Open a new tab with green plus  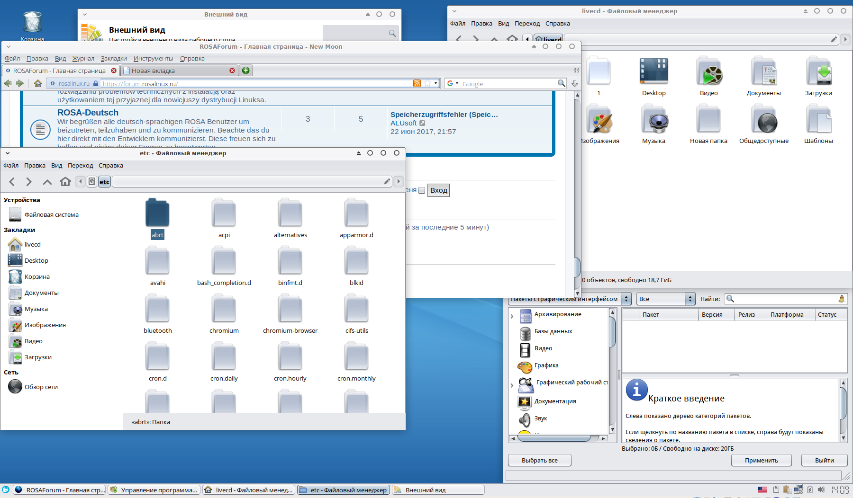pos(245,71)
